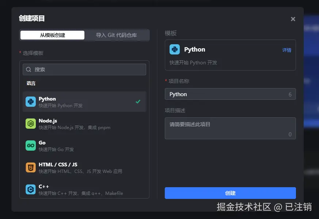
Task: Click description 快速开始 C++ 开发，集成 g++、Makefile
Action: pos(81,193)
